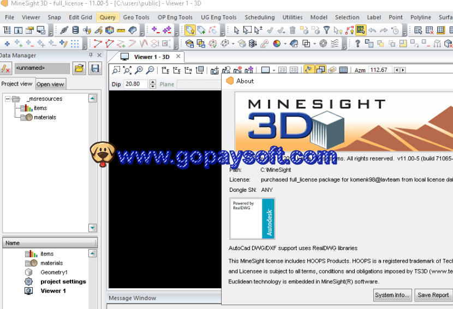The image size is (453, 309).
Task: Click the funnel filter selection icon
Action: coord(326,30)
